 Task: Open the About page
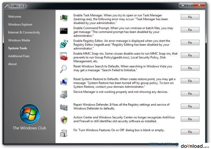click(x=12, y=64)
